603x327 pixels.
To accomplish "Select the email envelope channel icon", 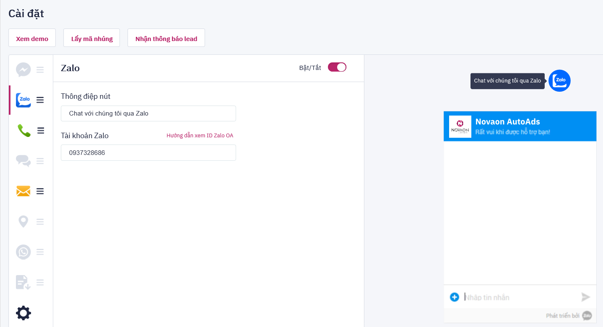I will pos(23,191).
